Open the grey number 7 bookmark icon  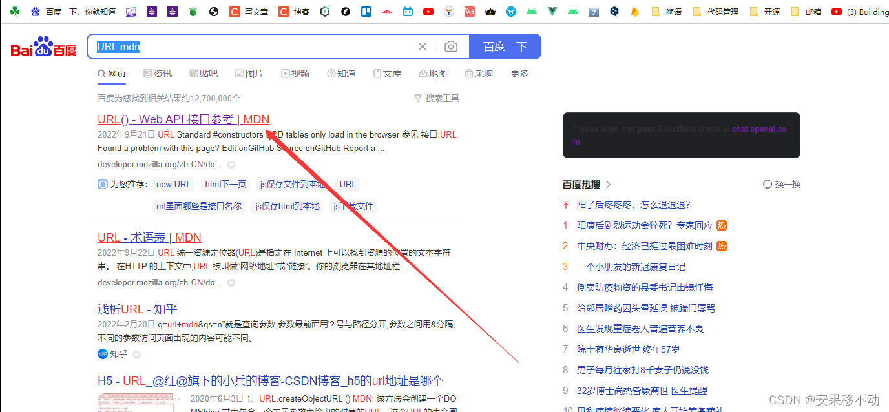coord(594,12)
